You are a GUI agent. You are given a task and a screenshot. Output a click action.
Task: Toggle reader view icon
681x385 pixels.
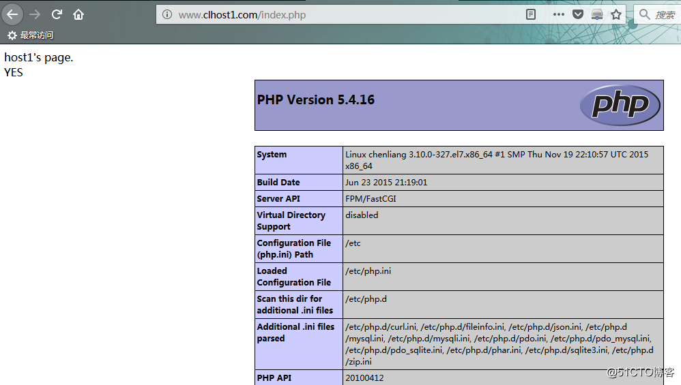[x=531, y=15]
